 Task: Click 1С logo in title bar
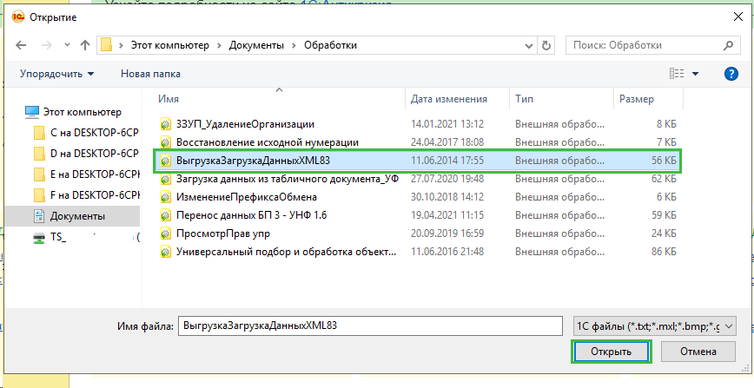pos(17,17)
